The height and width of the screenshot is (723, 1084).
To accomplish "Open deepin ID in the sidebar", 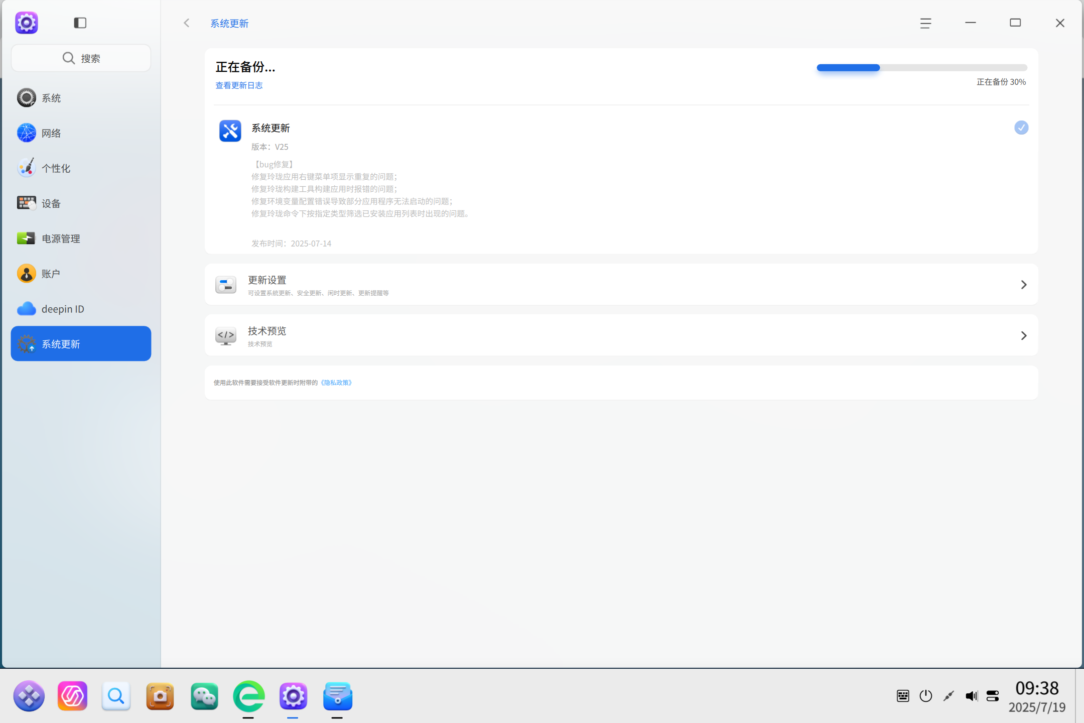I will point(81,309).
